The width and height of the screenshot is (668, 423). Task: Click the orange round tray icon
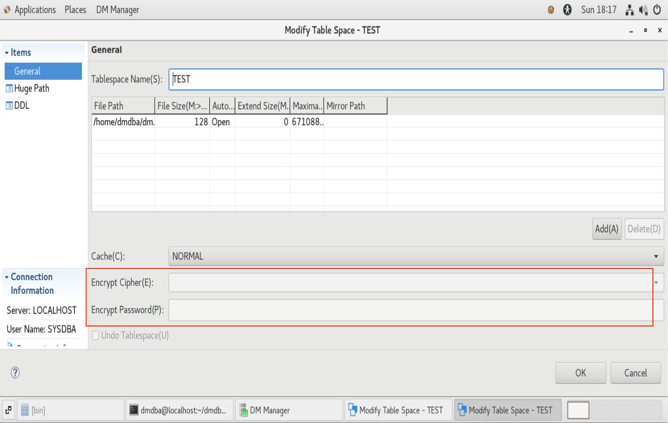tap(551, 10)
